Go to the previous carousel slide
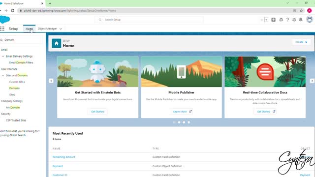The height and width of the screenshot is (177, 315). [x=51, y=81]
